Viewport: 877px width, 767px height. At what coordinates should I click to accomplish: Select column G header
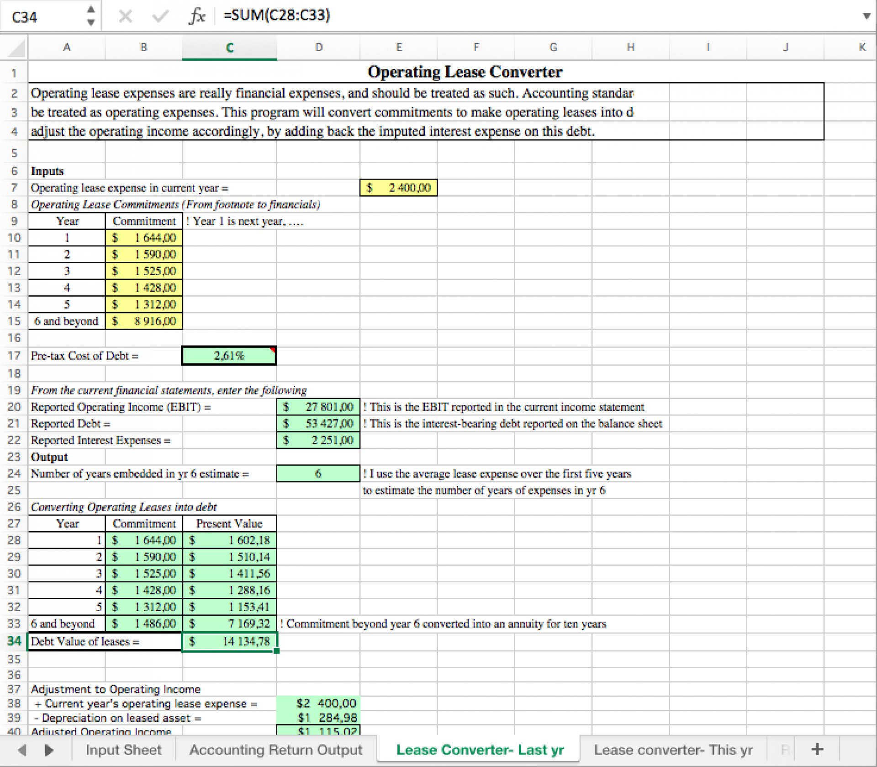click(553, 48)
